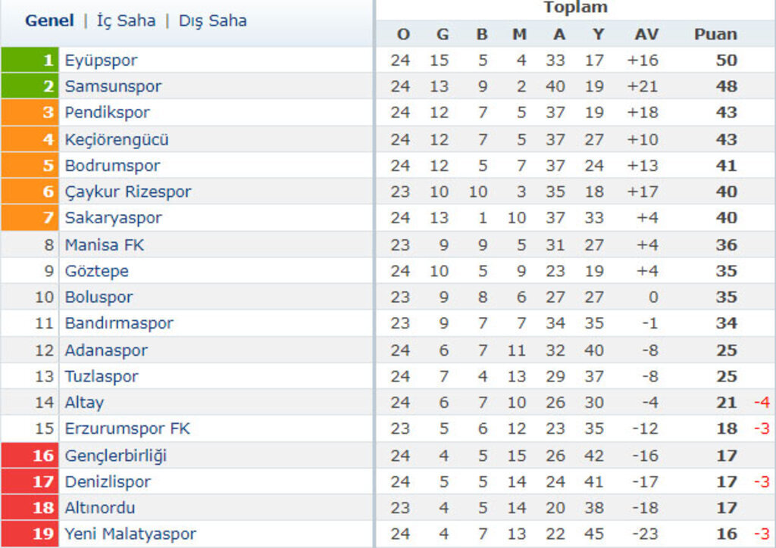Open Bandırmaspor team link
This screenshot has width=776, height=548.
point(119,323)
